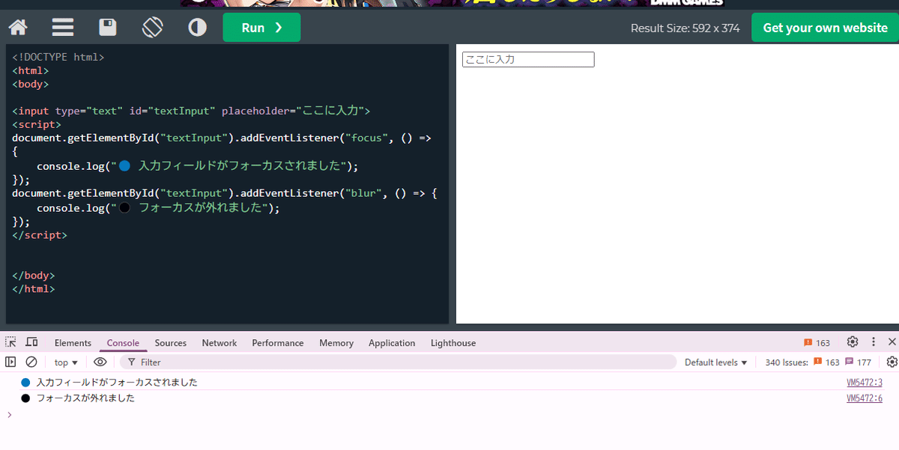899x450 pixels.
Task: Select log message フォーカスが外れました
Action: tap(85, 398)
